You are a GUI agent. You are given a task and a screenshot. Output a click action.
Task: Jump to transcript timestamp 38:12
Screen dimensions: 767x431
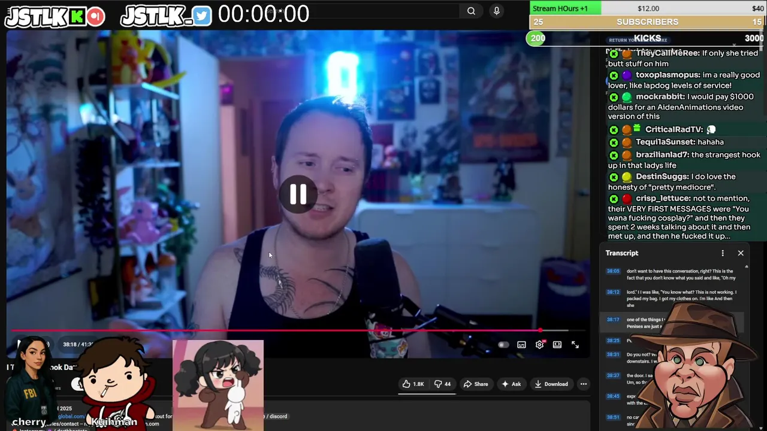pos(613,292)
